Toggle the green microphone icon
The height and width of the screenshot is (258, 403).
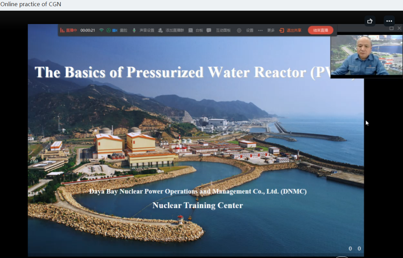pyautogui.click(x=134, y=30)
